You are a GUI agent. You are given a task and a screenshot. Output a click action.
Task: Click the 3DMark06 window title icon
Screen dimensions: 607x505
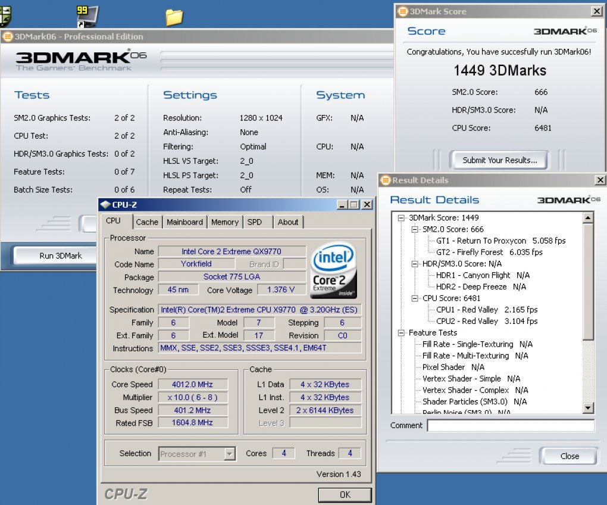click(7, 36)
